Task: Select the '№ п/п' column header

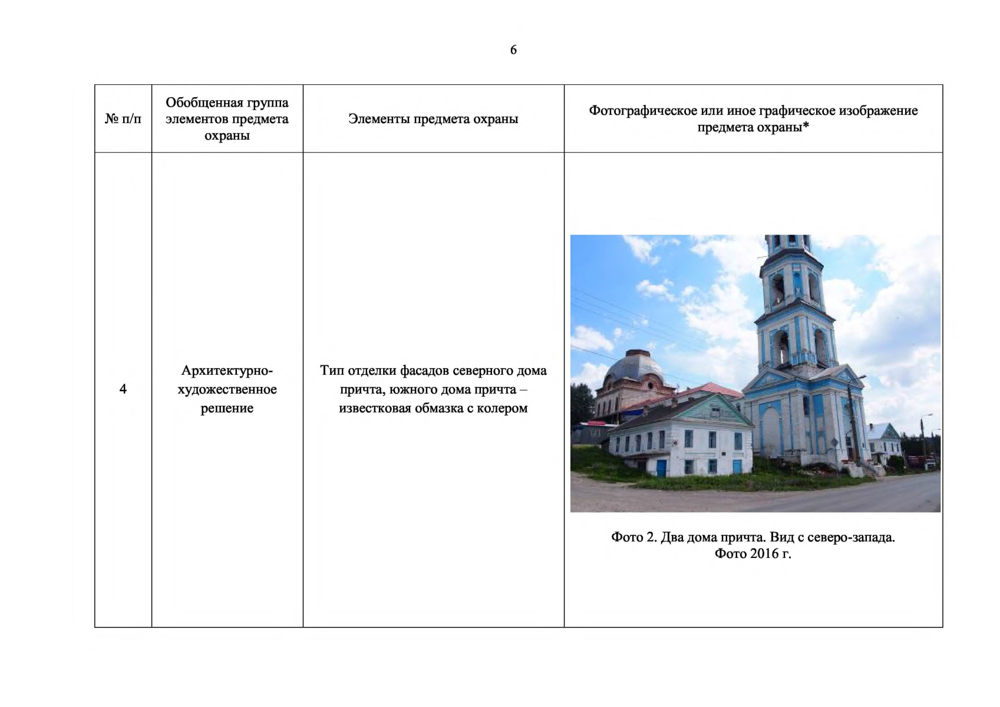Action: click(x=123, y=119)
